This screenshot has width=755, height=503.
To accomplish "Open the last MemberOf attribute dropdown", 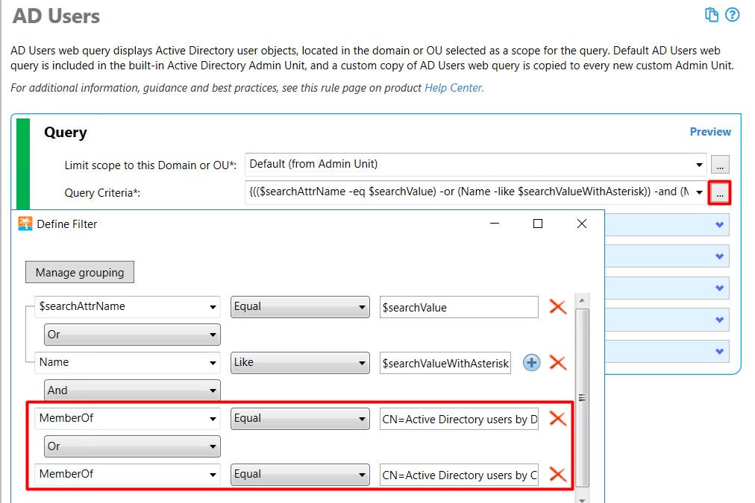I will point(213,474).
